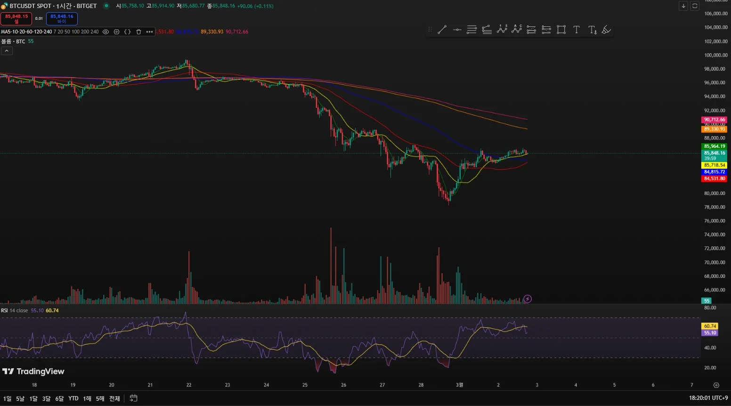Click the TradingView logo link
731x406 pixels.
click(33, 372)
